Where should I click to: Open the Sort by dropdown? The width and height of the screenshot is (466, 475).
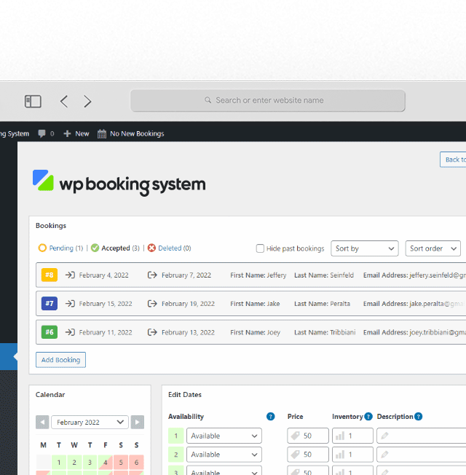[x=364, y=248]
